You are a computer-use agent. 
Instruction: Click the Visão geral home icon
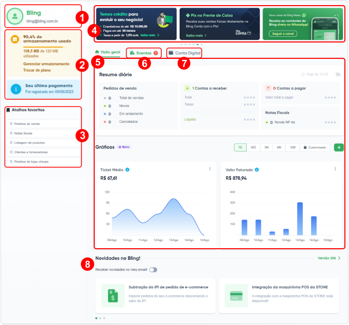pyautogui.click(x=97, y=52)
